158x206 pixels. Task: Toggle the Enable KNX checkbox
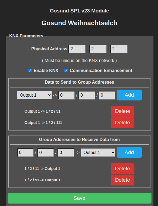[x=30, y=71]
